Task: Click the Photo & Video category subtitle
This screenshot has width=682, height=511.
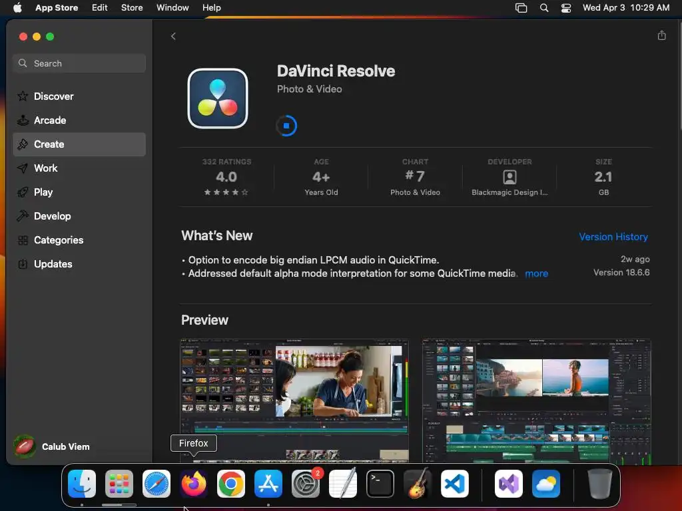Action: [x=309, y=89]
